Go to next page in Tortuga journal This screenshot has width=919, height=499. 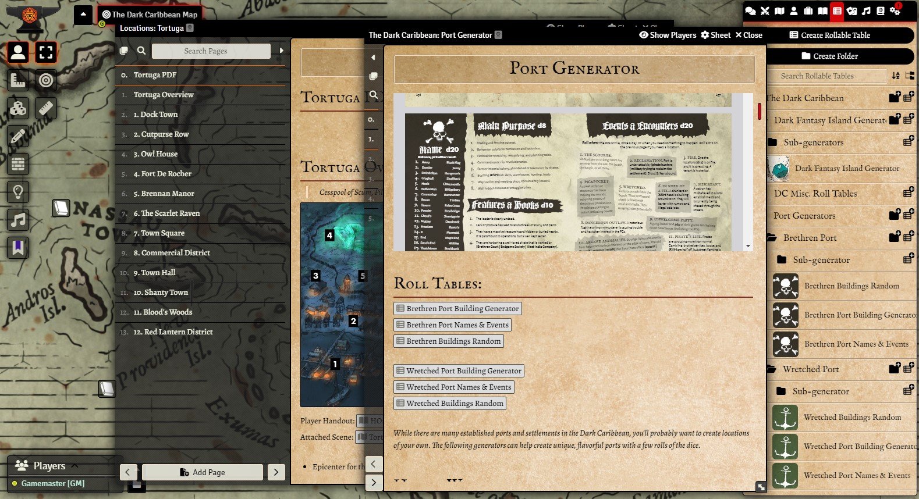click(x=276, y=472)
